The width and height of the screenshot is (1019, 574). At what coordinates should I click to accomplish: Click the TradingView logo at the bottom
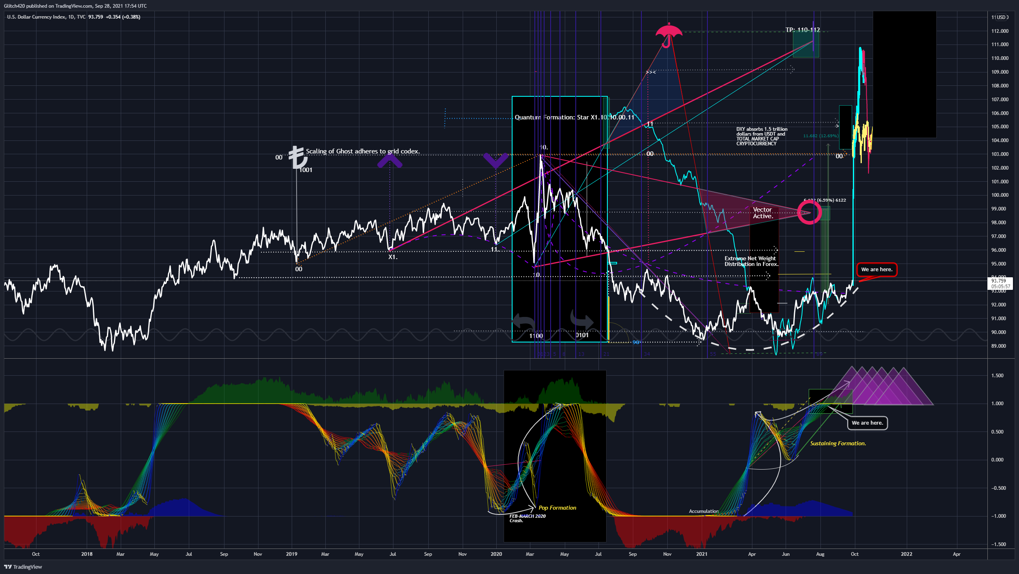pos(23,567)
